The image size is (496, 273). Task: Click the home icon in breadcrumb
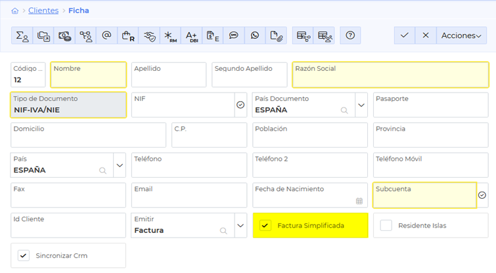coord(14,11)
